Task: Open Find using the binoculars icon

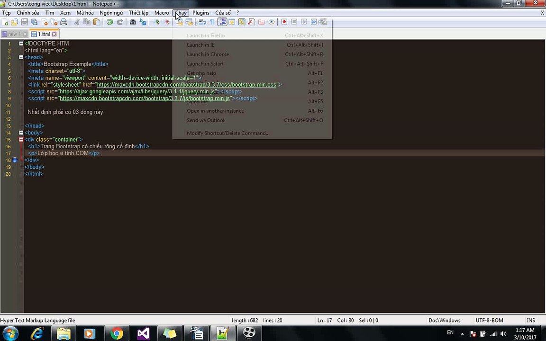Action: pos(133,22)
